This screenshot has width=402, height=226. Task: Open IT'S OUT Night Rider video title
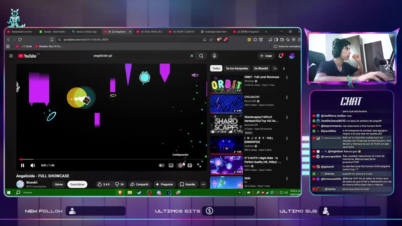(263, 160)
